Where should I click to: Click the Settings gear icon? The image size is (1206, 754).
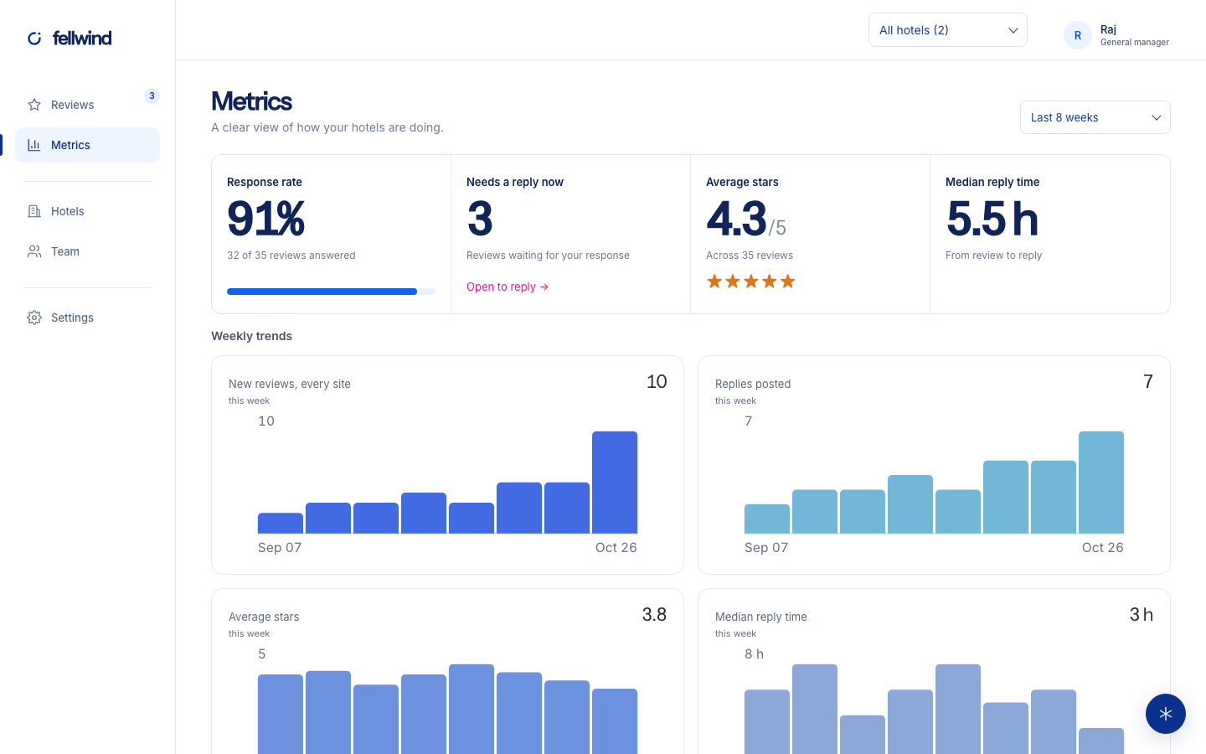(x=34, y=318)
